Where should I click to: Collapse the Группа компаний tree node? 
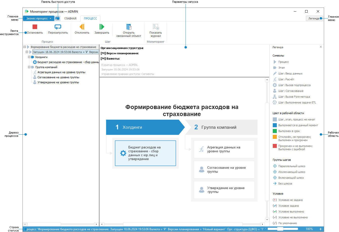click(x=29, y=67)
